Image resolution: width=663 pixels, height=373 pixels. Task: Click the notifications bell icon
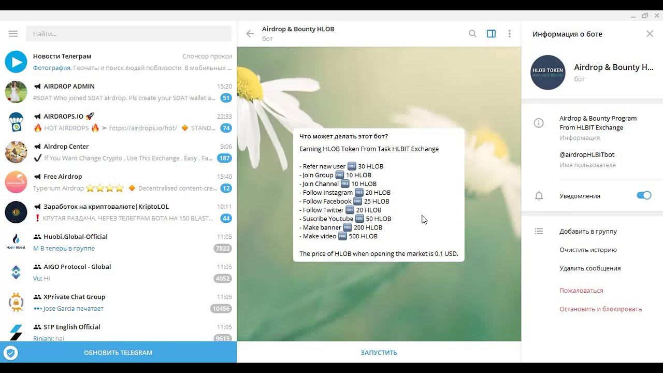(x=539, y=196)
